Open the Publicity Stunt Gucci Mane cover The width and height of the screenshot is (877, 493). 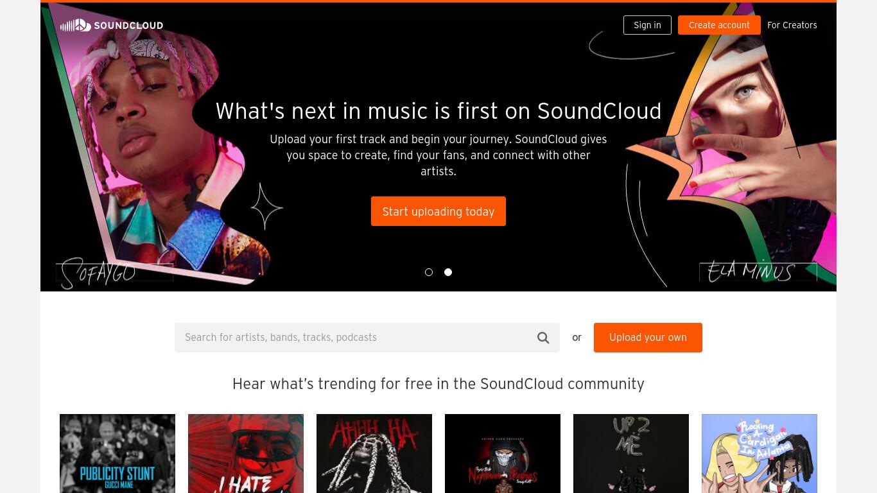click(117, 453)
